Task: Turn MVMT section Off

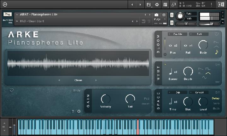Action: coord(217,65)
